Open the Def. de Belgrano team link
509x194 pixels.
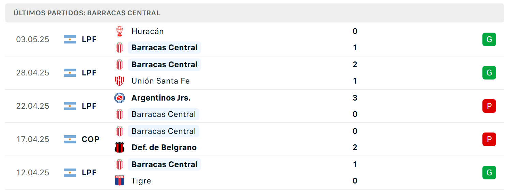click(164, 147)
